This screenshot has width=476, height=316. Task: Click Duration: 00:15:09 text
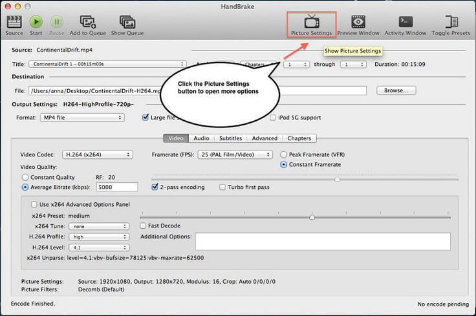coord(400,64)
